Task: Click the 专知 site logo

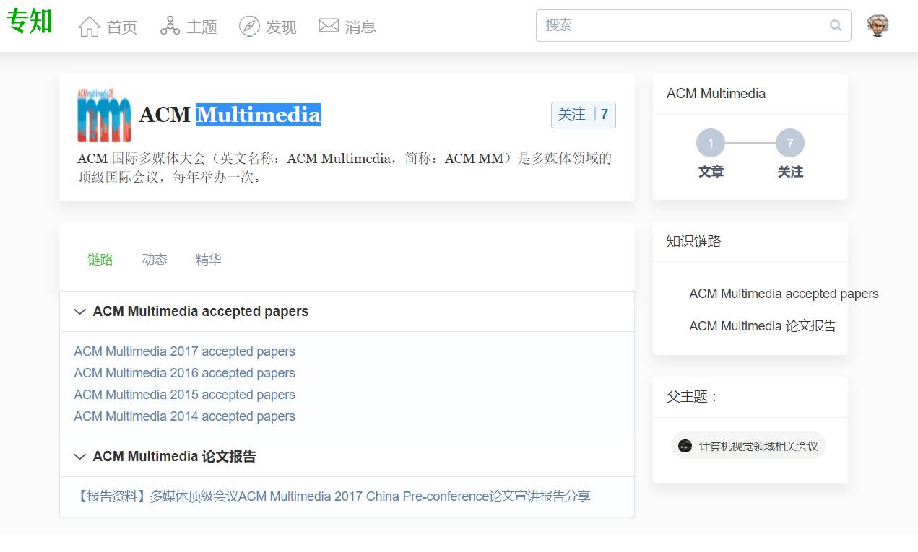Action: 30,21
